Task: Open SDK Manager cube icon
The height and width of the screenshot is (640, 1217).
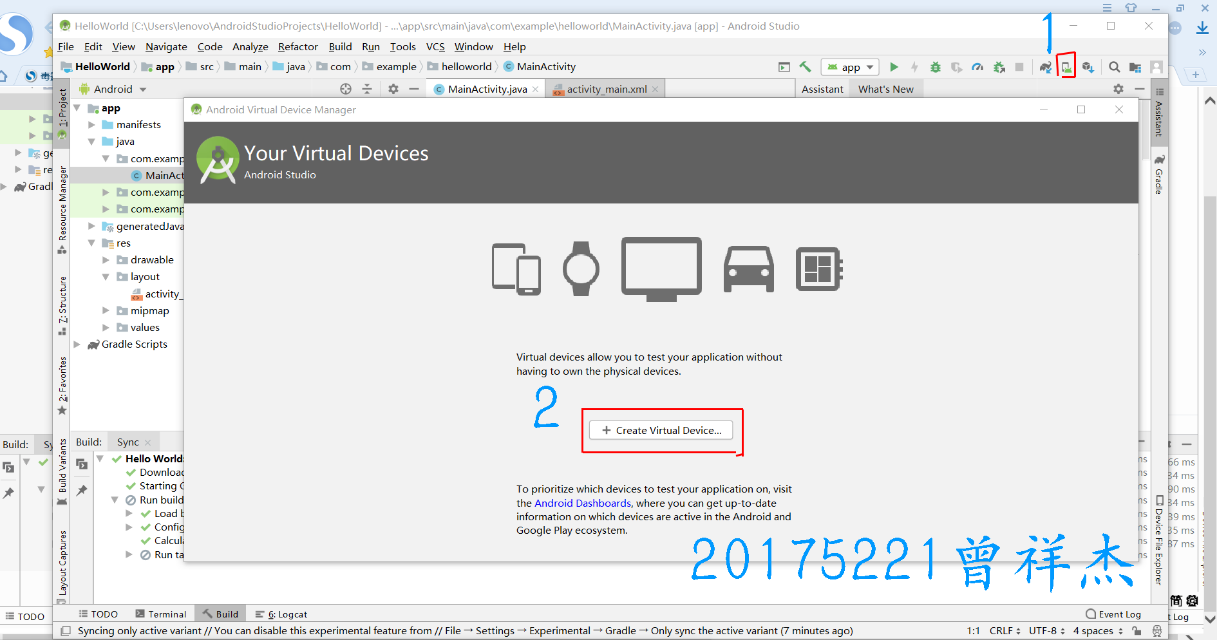Action: pyautogui.click(x=1088, y=67)
